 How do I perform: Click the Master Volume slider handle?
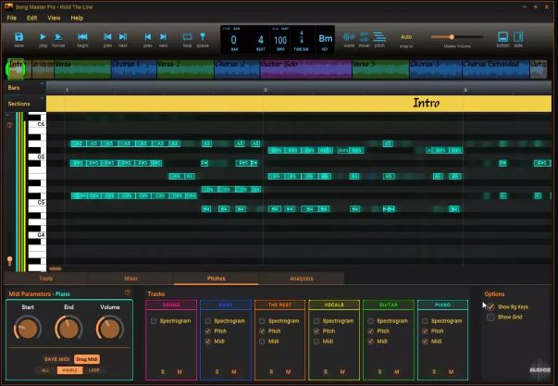452,37
